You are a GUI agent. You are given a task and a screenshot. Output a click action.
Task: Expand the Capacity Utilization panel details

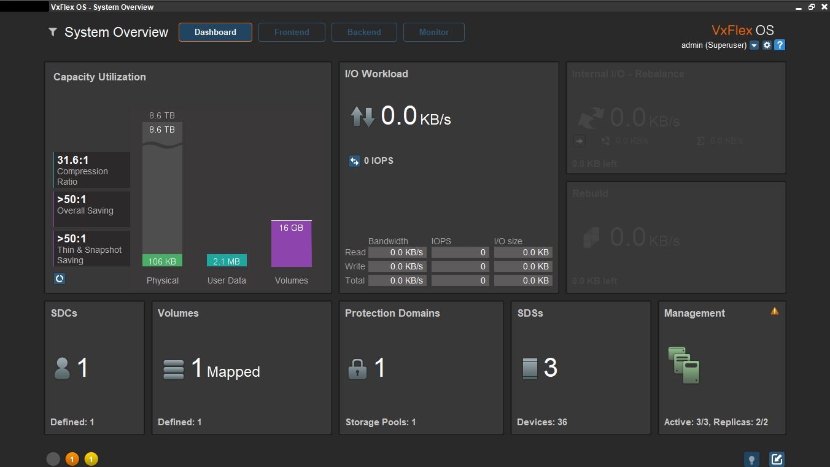click(x=99, y=77)
